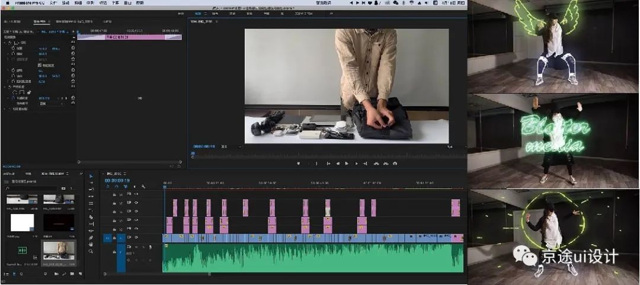
Task: Toggle Snap in the timeline header
Action: pyautogui.click(x=116, y=187)
